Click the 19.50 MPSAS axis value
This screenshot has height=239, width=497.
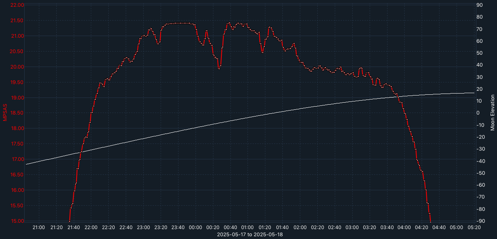coord(17,82)
